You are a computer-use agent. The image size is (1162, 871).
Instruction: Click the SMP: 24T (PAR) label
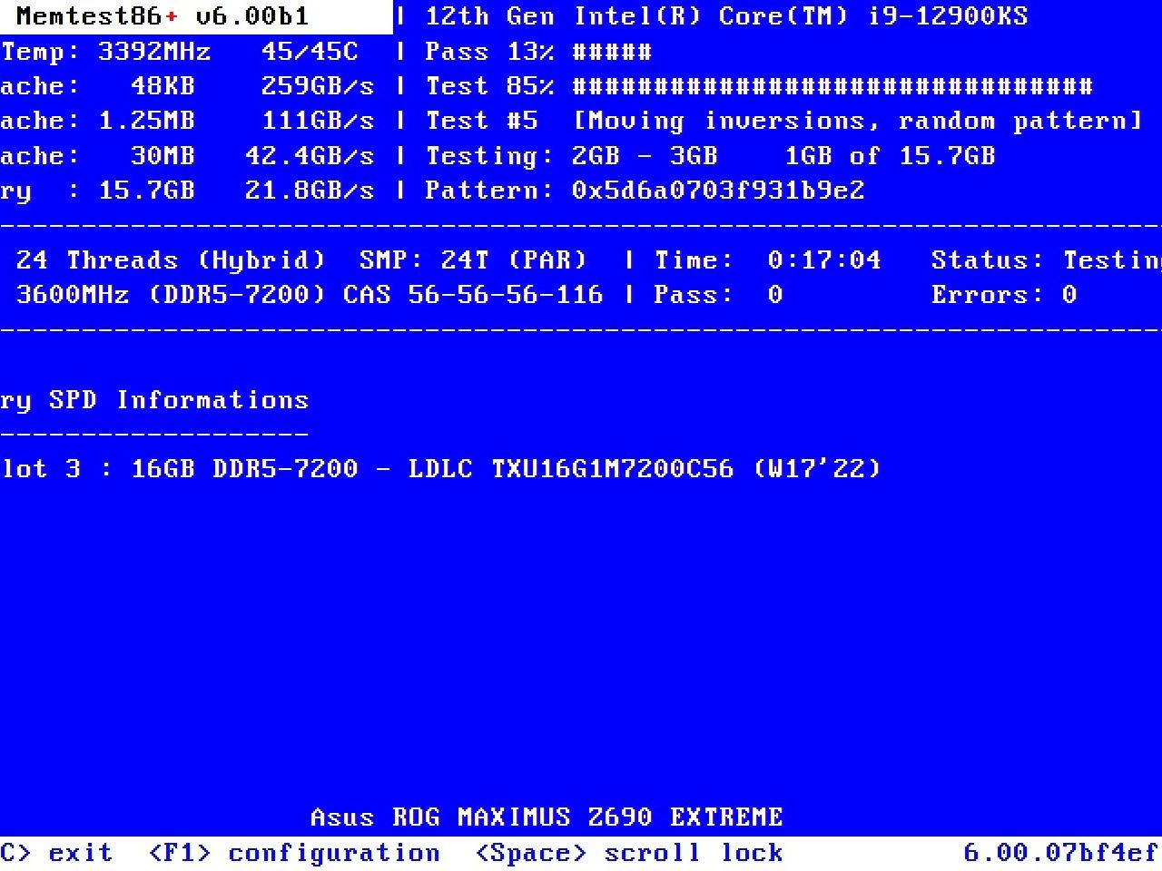pyautogui.click(x=473, y=260)
